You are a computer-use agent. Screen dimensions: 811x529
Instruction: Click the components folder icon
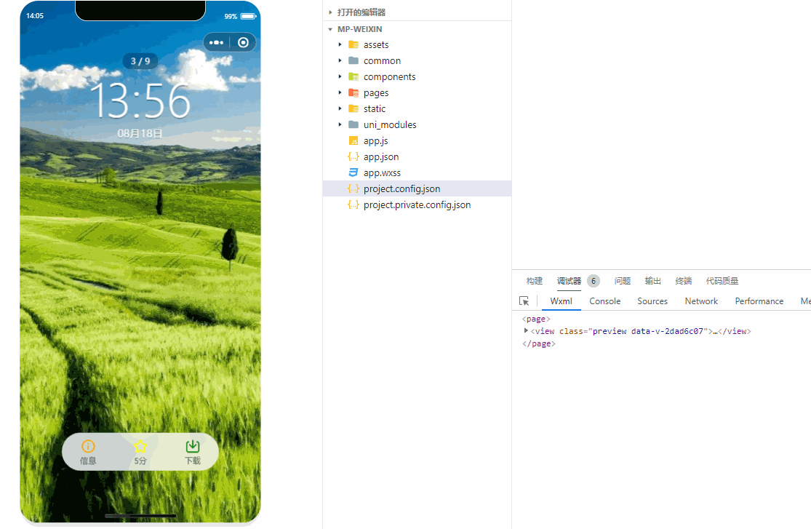353,76
